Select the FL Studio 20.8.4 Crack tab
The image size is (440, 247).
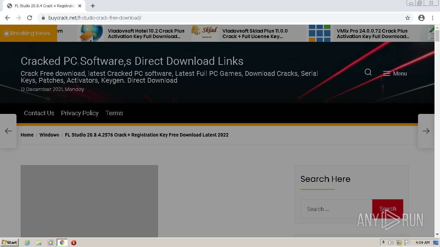[x=44, y=6]
